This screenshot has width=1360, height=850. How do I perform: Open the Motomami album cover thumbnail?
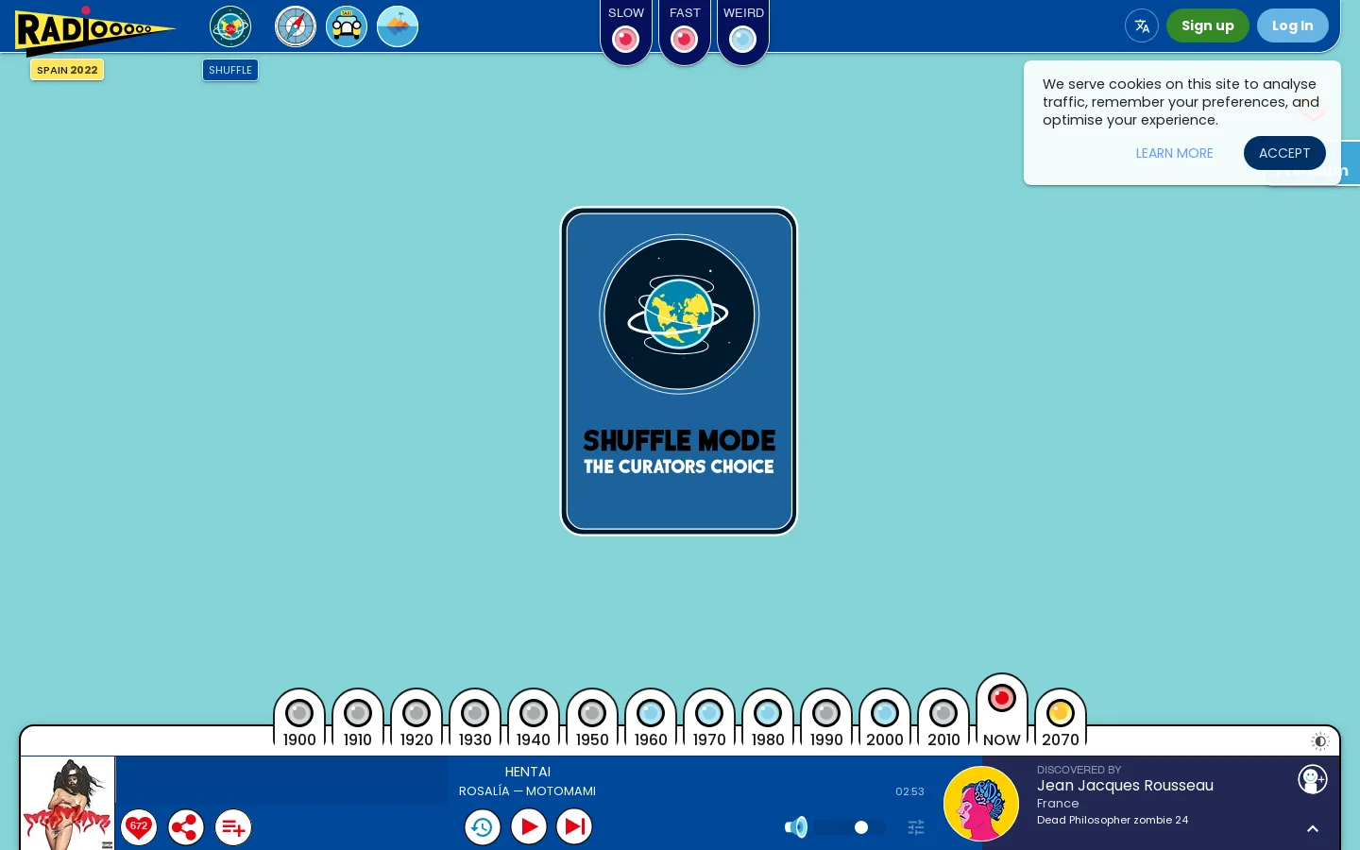point(68,804)
